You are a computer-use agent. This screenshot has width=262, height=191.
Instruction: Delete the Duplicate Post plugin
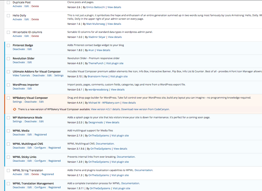[x=35, y=6]
